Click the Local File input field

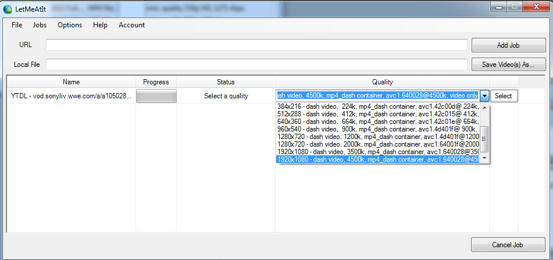pyautogui.click(x=256, y=65)
